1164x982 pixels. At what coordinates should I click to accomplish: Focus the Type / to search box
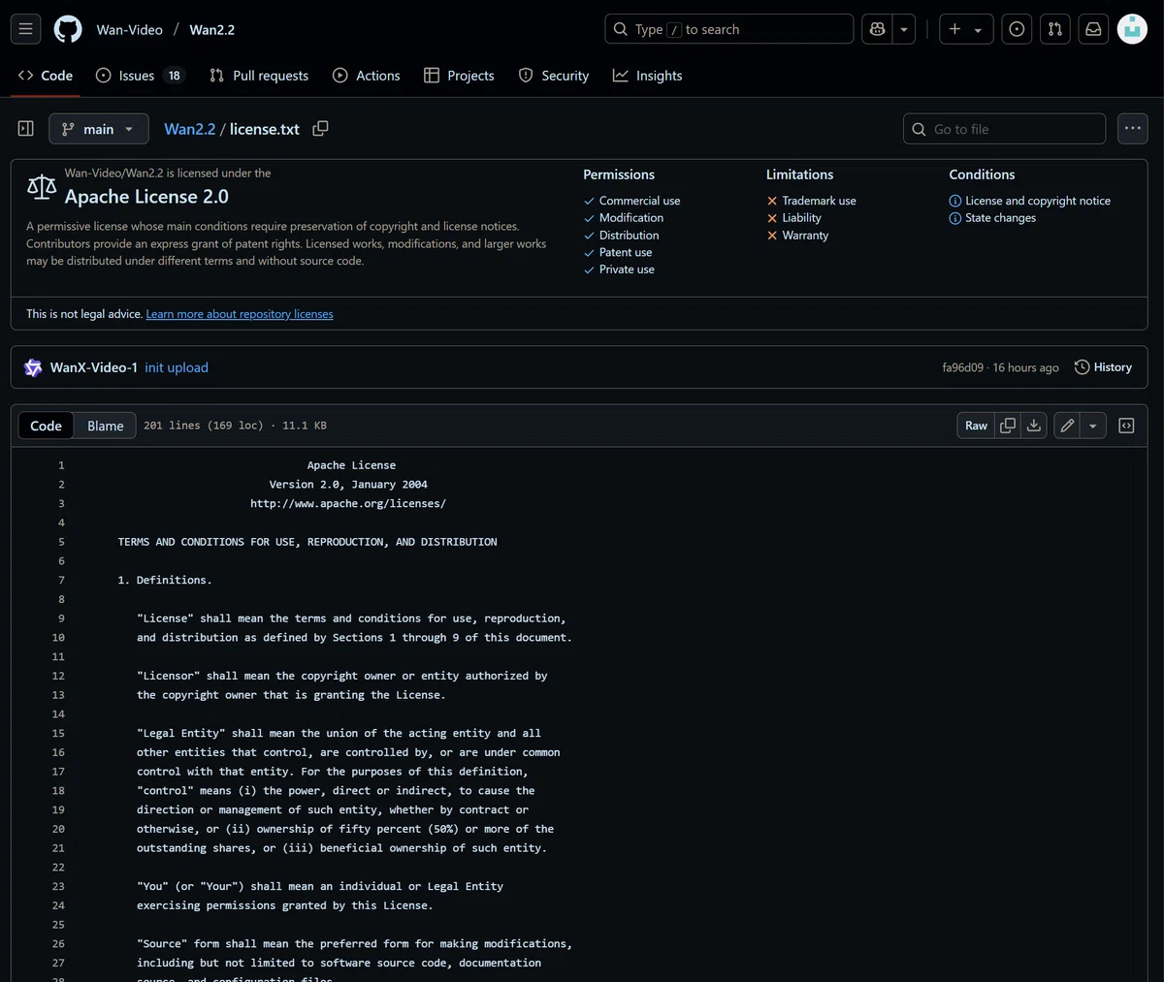(728, 29)
